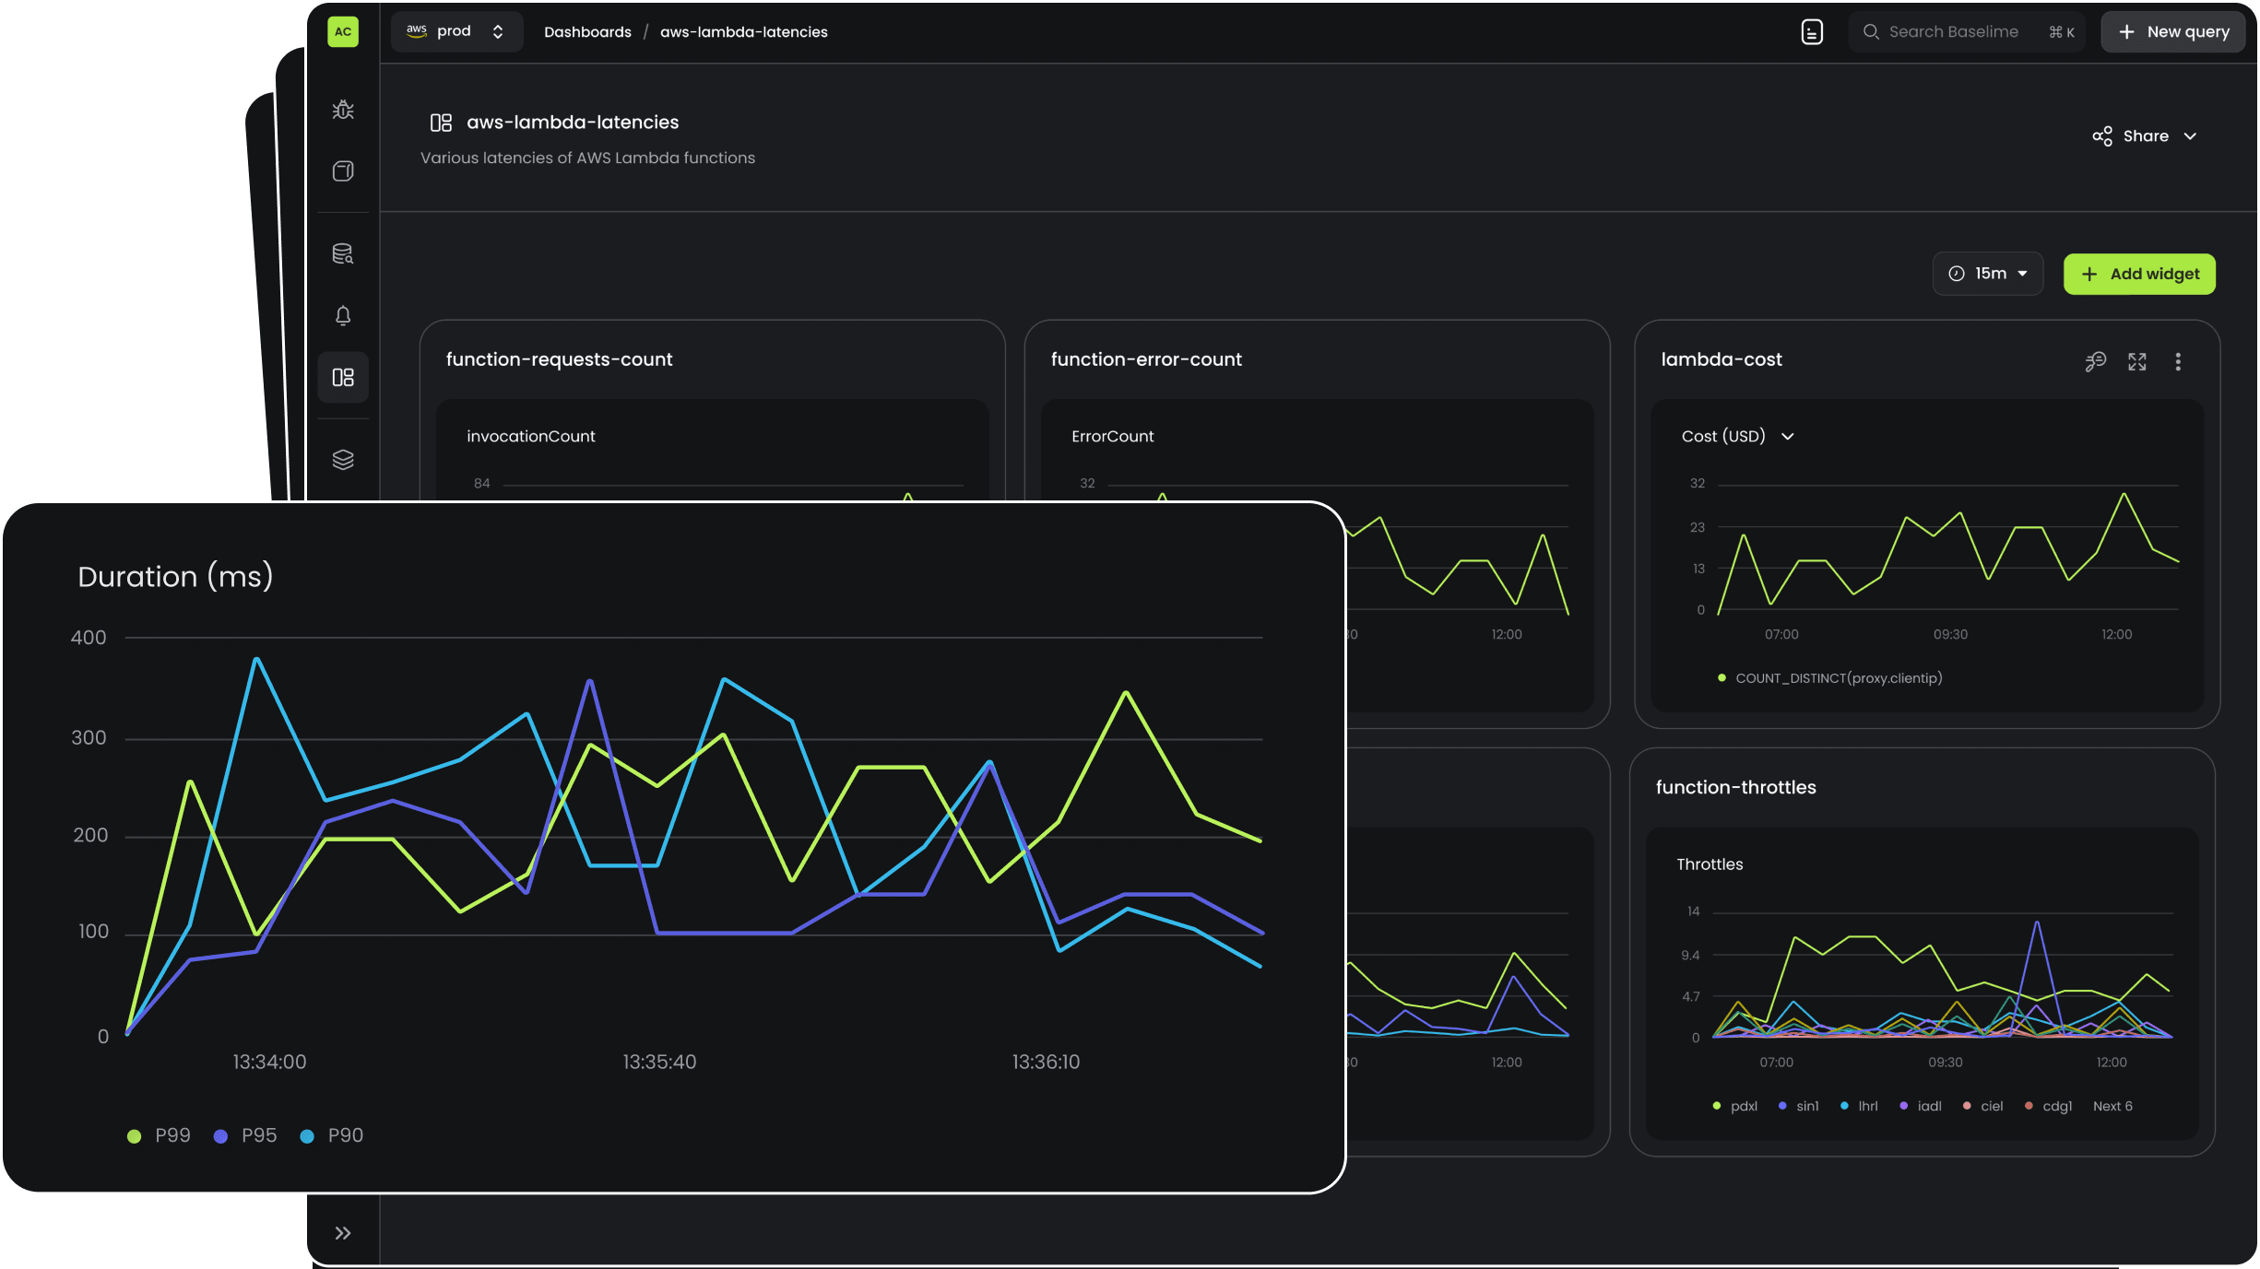The height and width of the screenshot is (1269, 2260).
Task: Open the prod environment selector
Action: [456, 31]
